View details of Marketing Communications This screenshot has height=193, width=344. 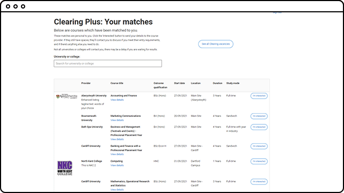[x=117, y=120]
